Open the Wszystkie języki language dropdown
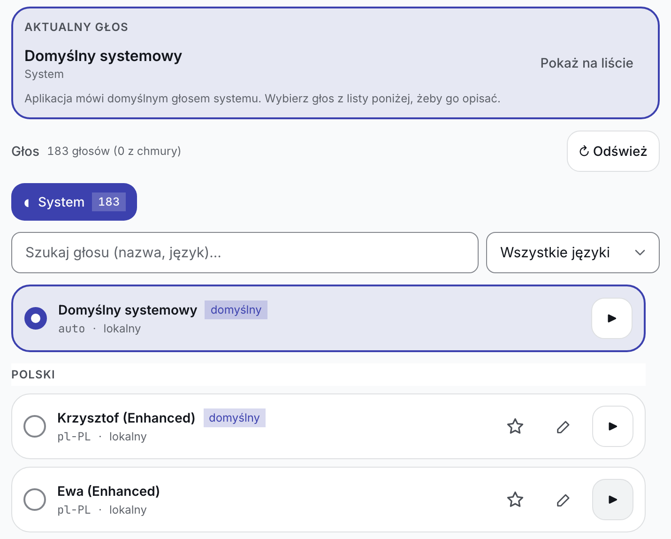Screen dimensions: 671x539 coord(573,253)
